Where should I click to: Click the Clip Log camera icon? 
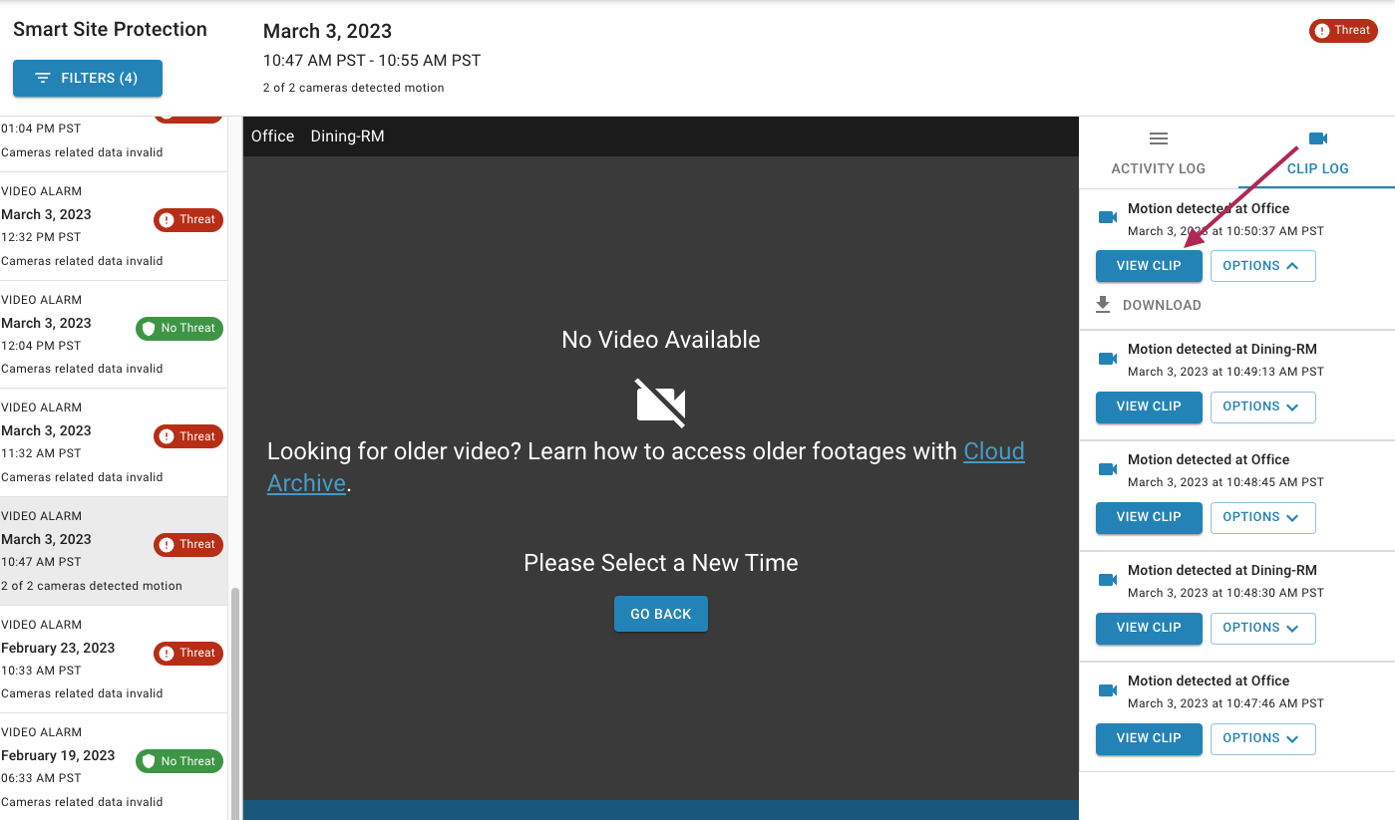tap(1318, 138)
